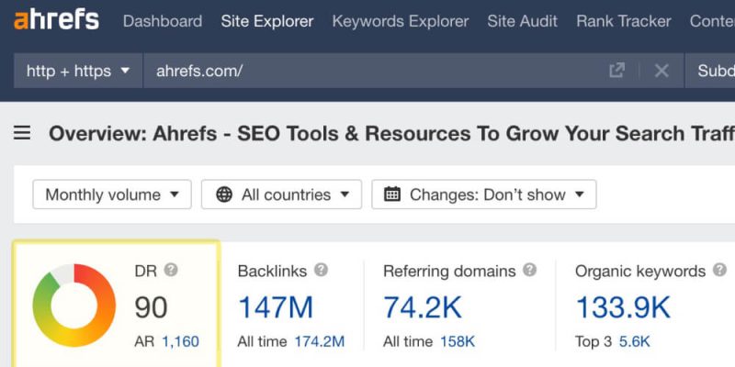This screenshot has width=735, height=367.
Task: Clear the URL with the X icon
Action: click(x=661, y=71)
